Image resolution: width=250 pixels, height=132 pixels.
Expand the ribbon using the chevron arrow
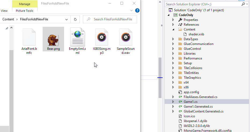pos(131,10)
